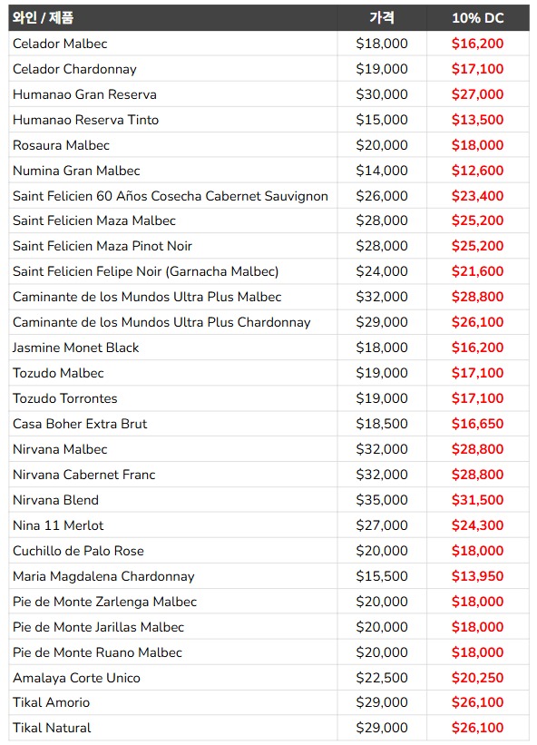Select the Celador Malbec row name
The height and width of the screenshot is (745, 537).
click(60, 44)
